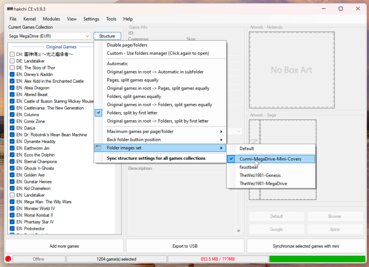Screen dimensions: 369x267
Task: Click the Export to USB button
Action: point(185,246)
